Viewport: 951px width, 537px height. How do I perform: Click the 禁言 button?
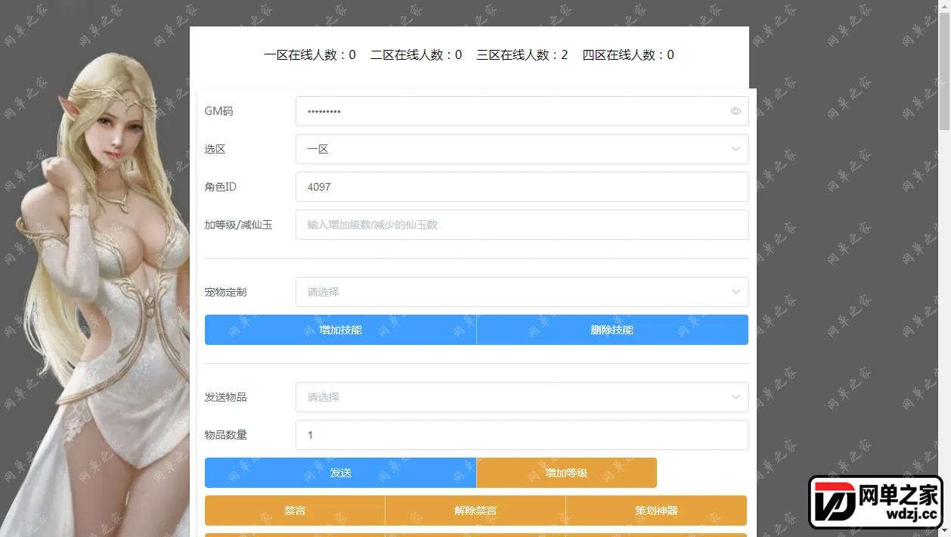(295, 511)
